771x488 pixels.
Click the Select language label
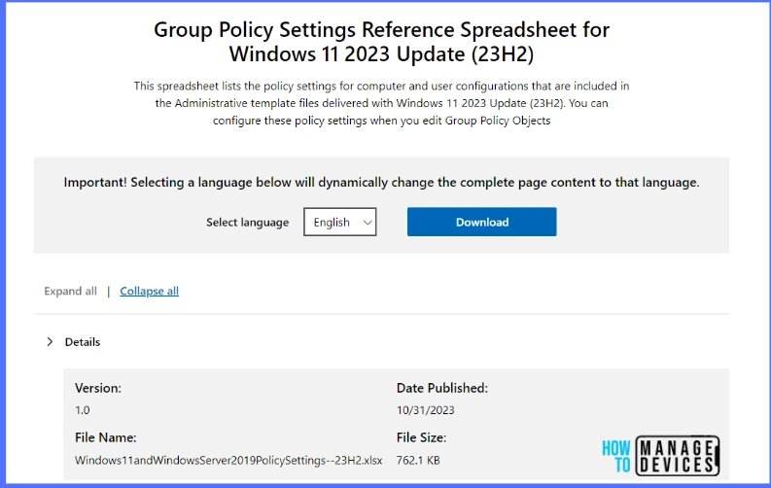(247, 223)
